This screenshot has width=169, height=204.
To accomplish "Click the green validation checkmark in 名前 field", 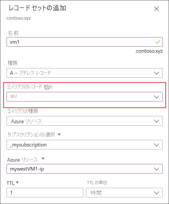I will click(x=158, y=42).
